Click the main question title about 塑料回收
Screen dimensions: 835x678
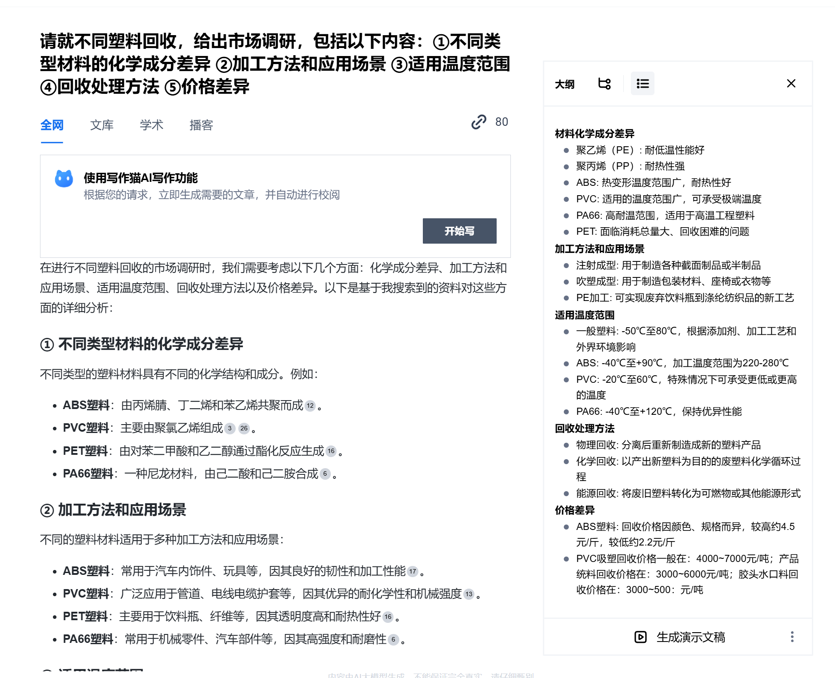(275, 64)
